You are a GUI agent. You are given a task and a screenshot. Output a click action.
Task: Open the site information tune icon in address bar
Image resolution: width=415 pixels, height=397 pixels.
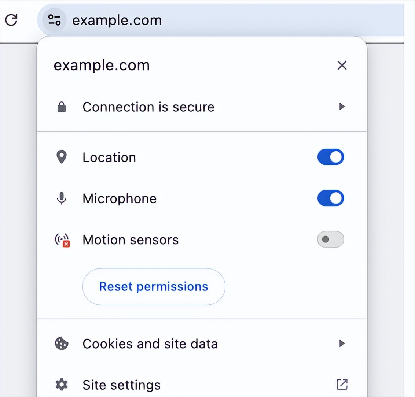click(x=54, y=20)
